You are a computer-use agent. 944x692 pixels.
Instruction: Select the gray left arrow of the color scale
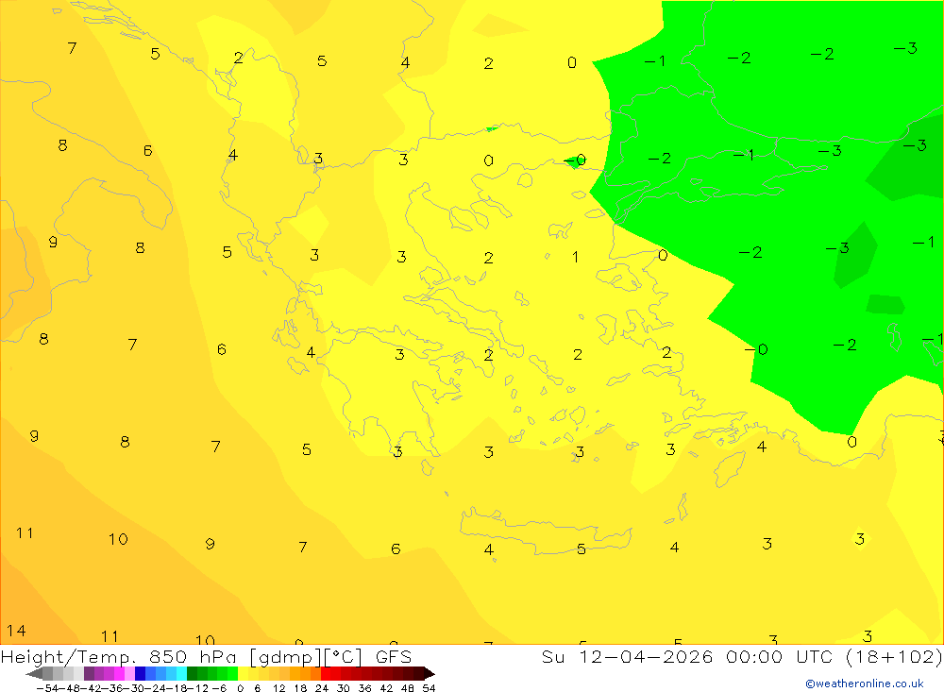34,673
